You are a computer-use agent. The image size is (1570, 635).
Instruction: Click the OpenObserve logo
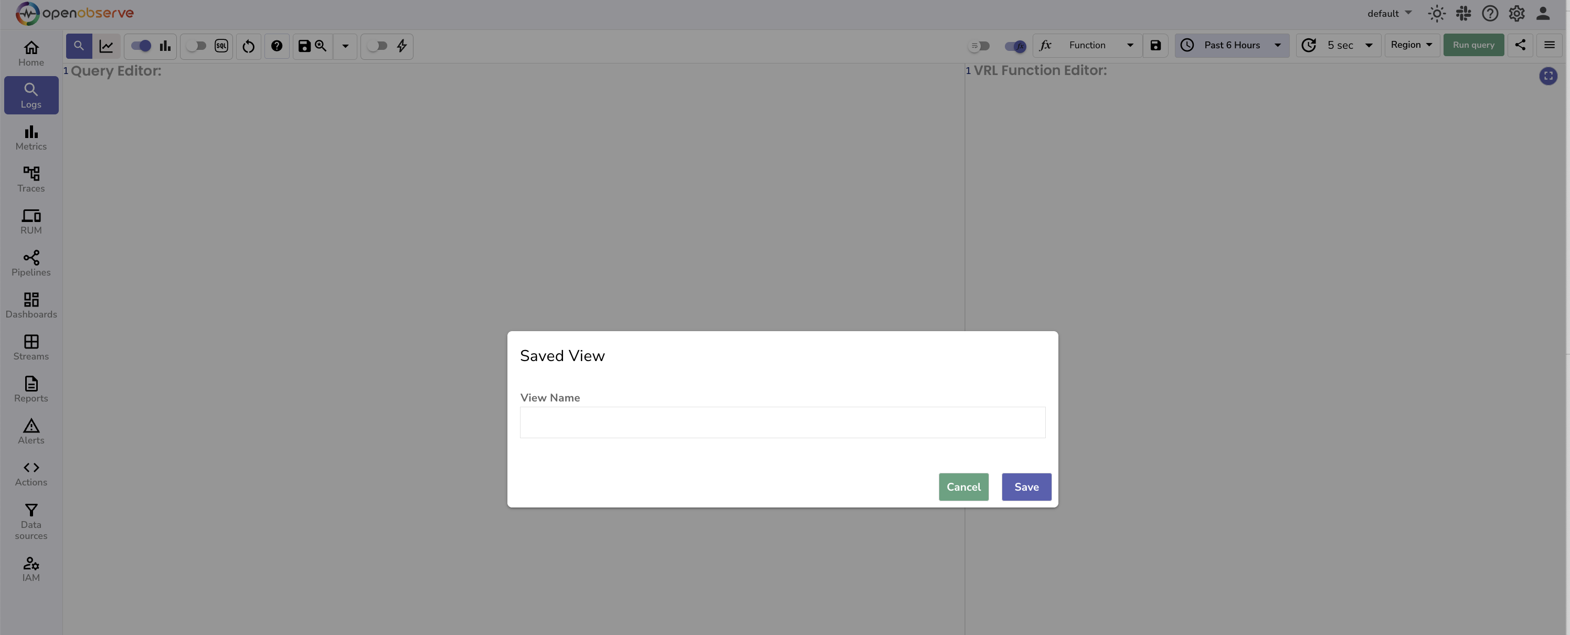coord(75,14)
